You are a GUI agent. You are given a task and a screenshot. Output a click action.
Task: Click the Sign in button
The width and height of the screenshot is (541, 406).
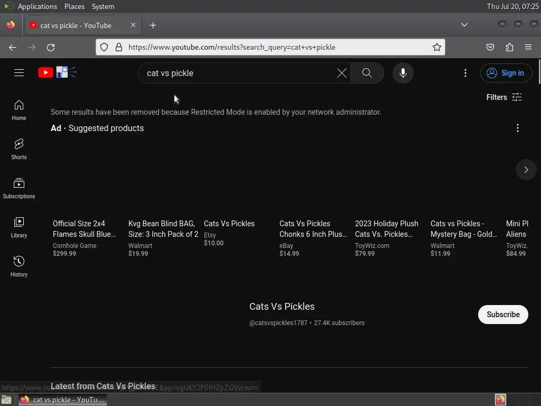coord(506,73)
